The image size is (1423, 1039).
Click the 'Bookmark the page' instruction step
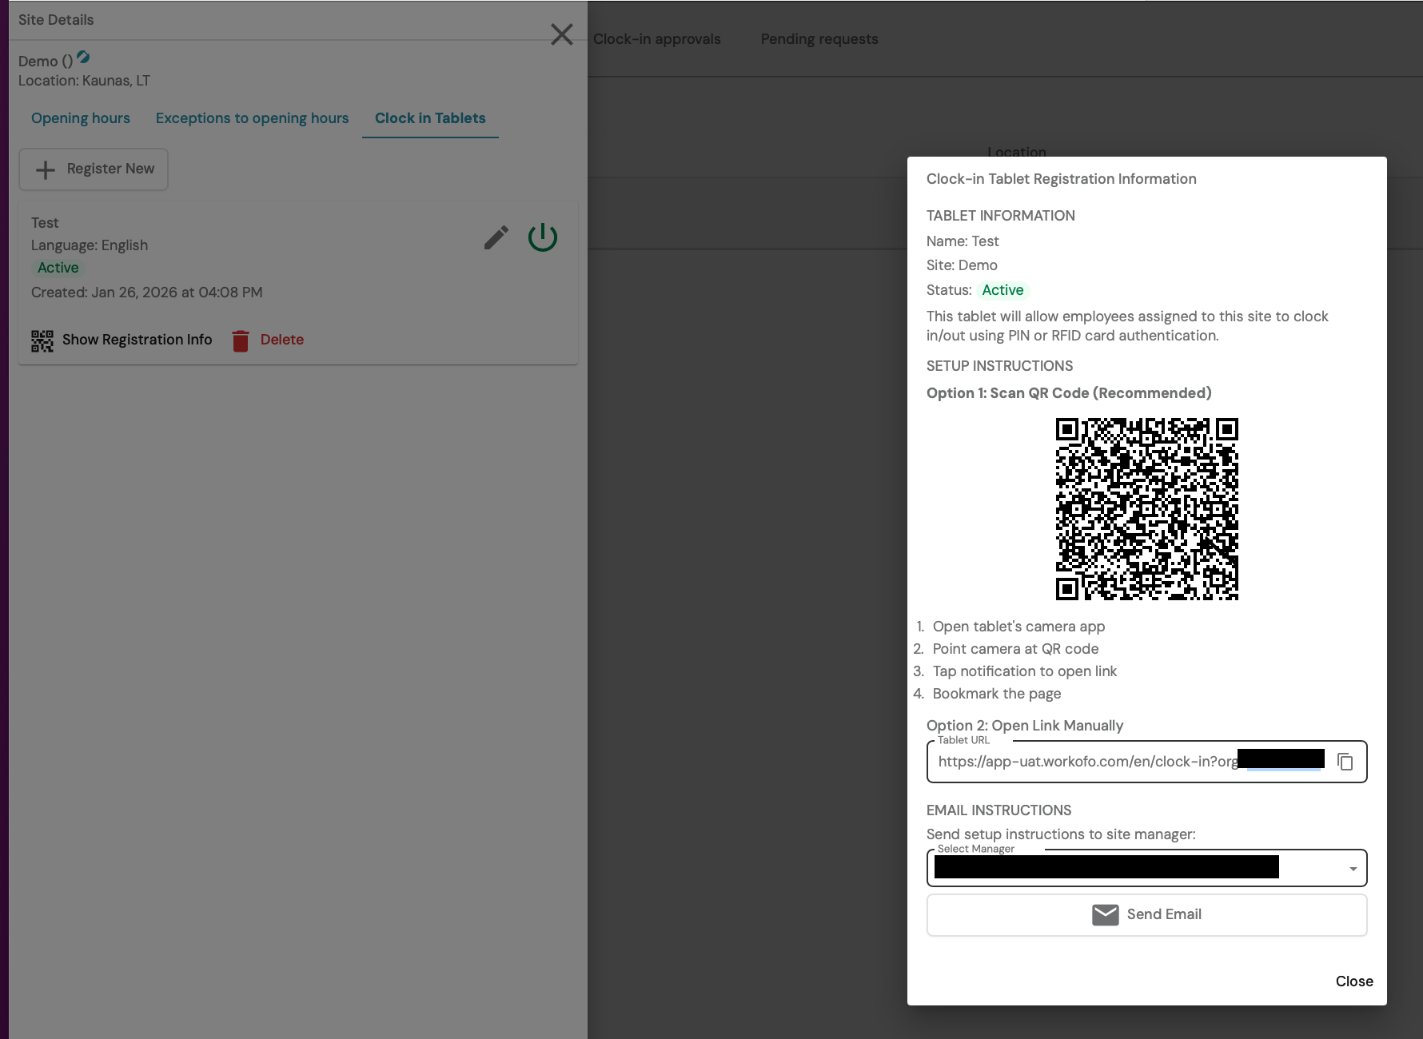pyautogui.click(x=997, y=694)
